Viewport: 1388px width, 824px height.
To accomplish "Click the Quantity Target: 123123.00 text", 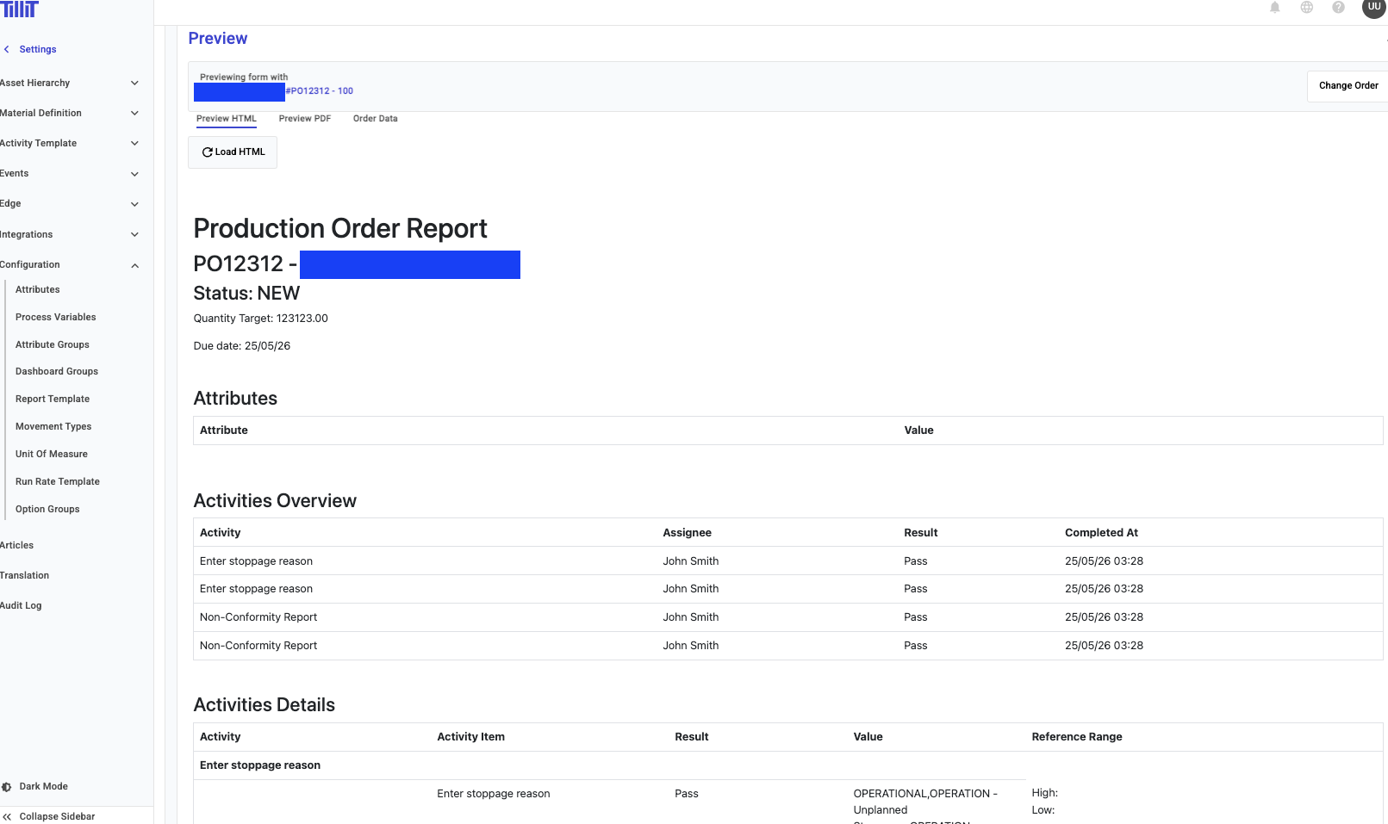I will (260, 319).
